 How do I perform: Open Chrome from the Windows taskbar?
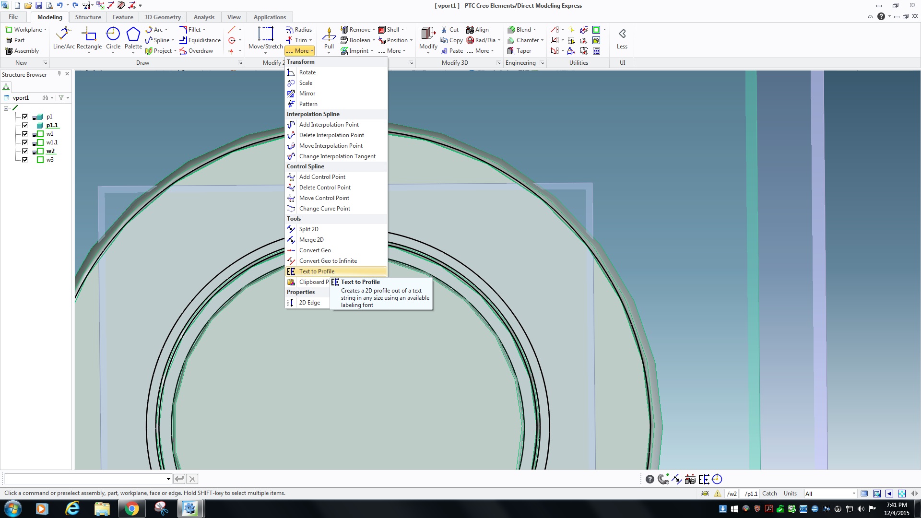[131, 508]
